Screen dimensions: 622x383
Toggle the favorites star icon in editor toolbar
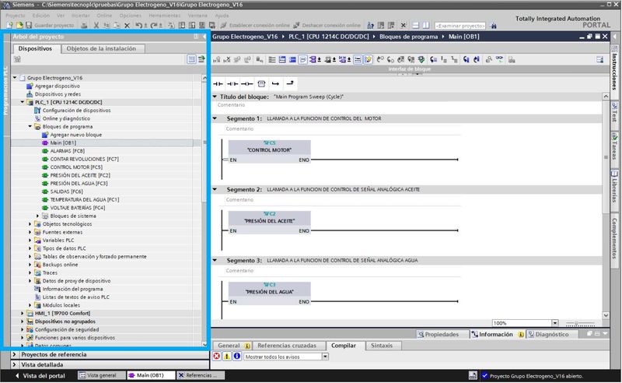(x=368, y=60)
